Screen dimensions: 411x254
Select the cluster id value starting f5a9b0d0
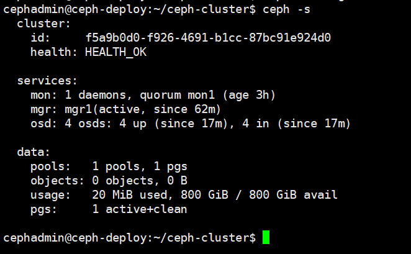[208, 38]
